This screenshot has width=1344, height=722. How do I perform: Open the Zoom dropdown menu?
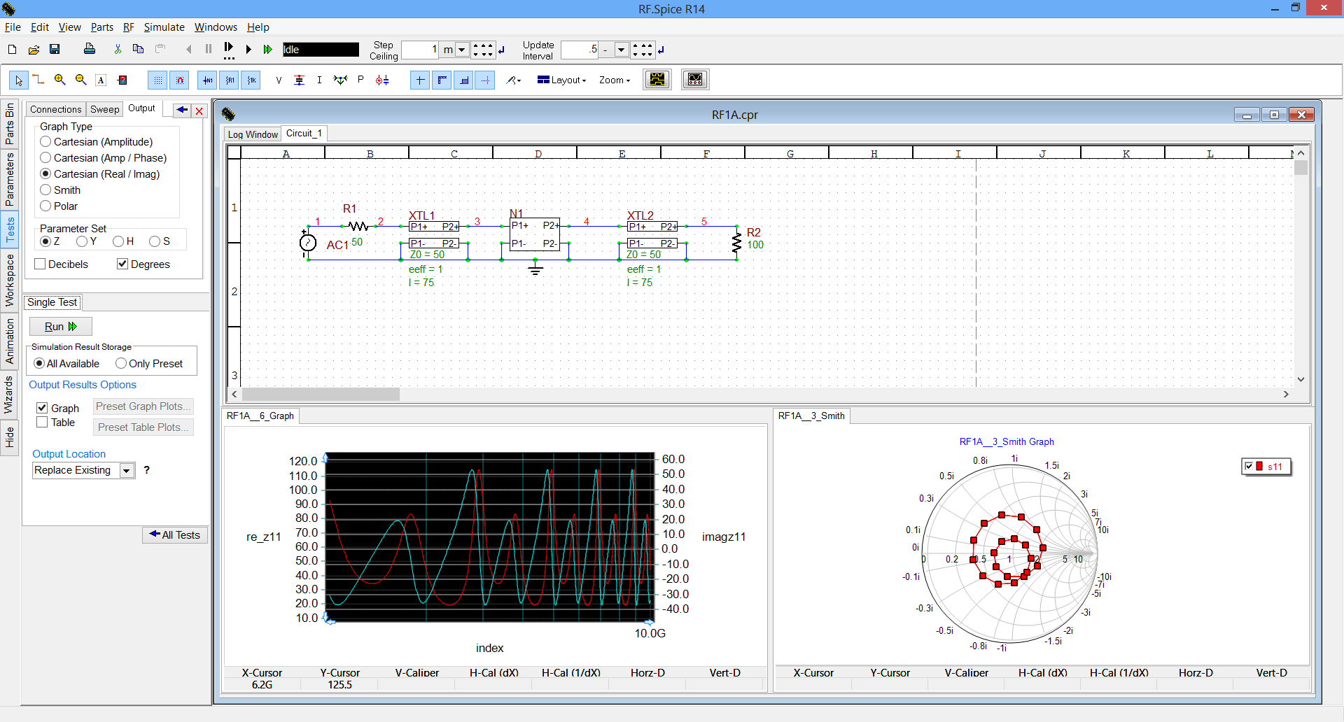[614, 80]
